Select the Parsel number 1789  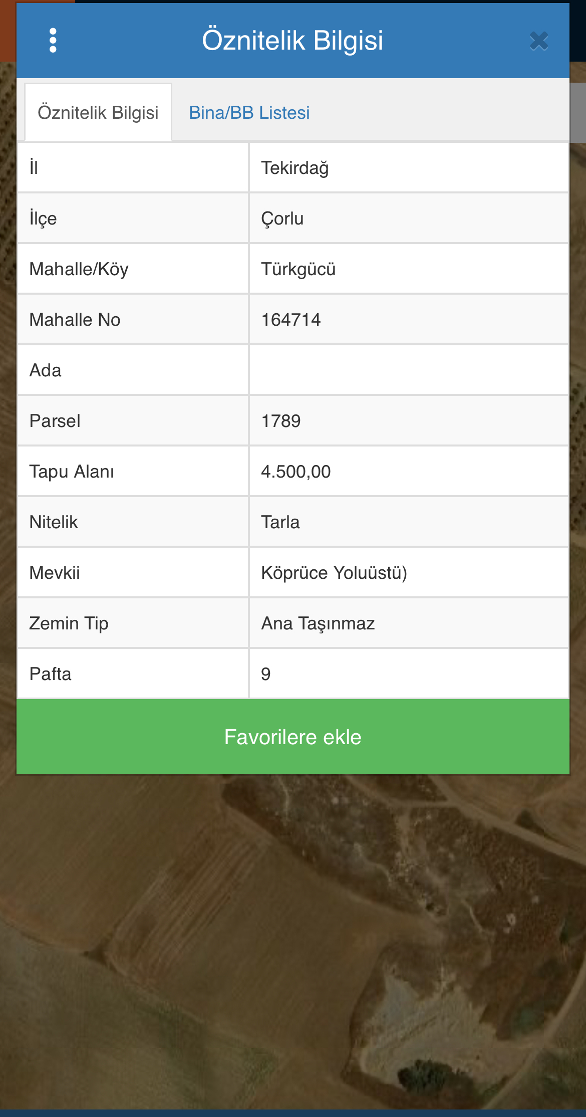(281, 421)
